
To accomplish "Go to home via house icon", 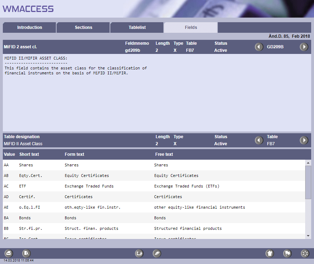I will (270, 253).
